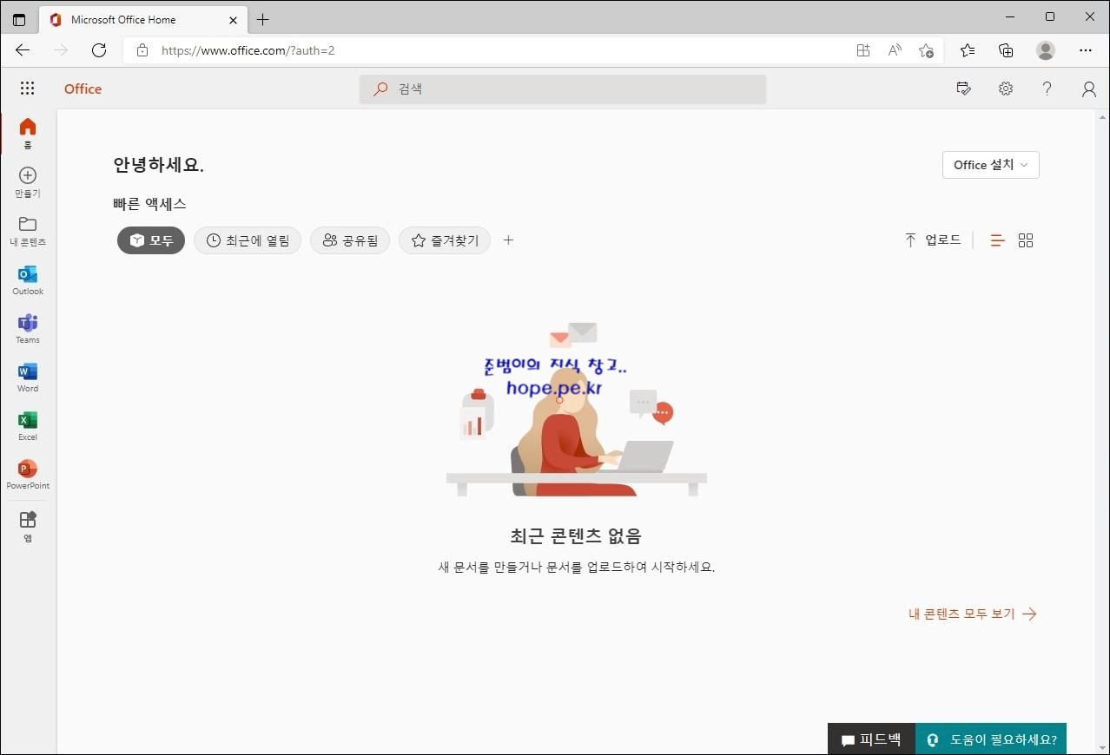Select the 최근에 열림 filter tab

(248, 240)
